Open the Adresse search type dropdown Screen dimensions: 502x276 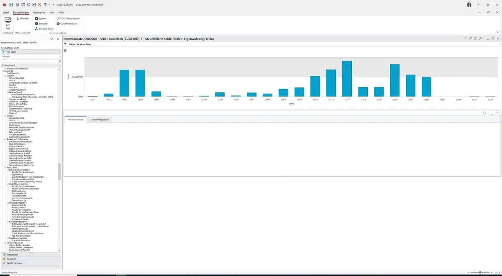click(x=60, y=56)
